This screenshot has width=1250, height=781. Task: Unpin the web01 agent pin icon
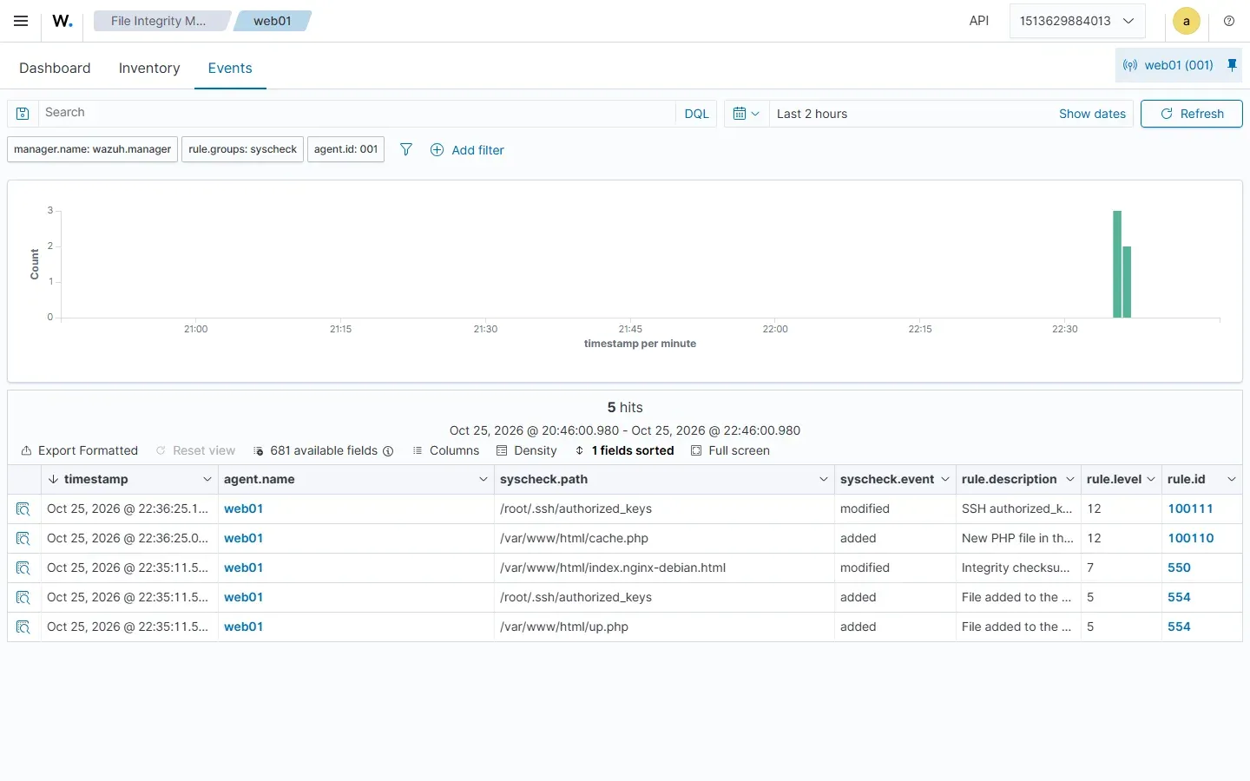coord(1232,65)
